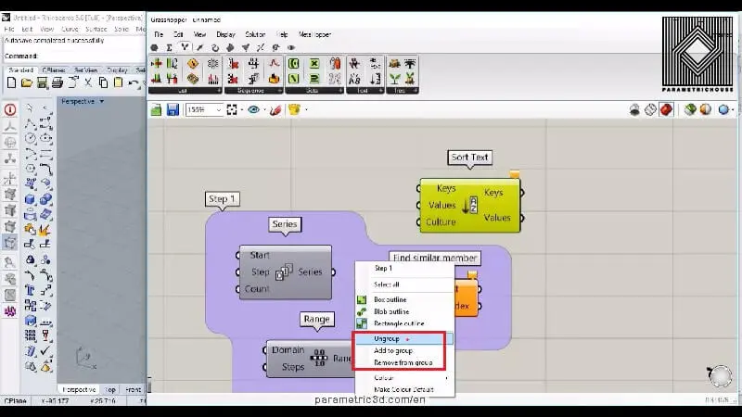Click Rhino's Print icon in Standard toolbar

pyautogui.click(x=56, y=83)
